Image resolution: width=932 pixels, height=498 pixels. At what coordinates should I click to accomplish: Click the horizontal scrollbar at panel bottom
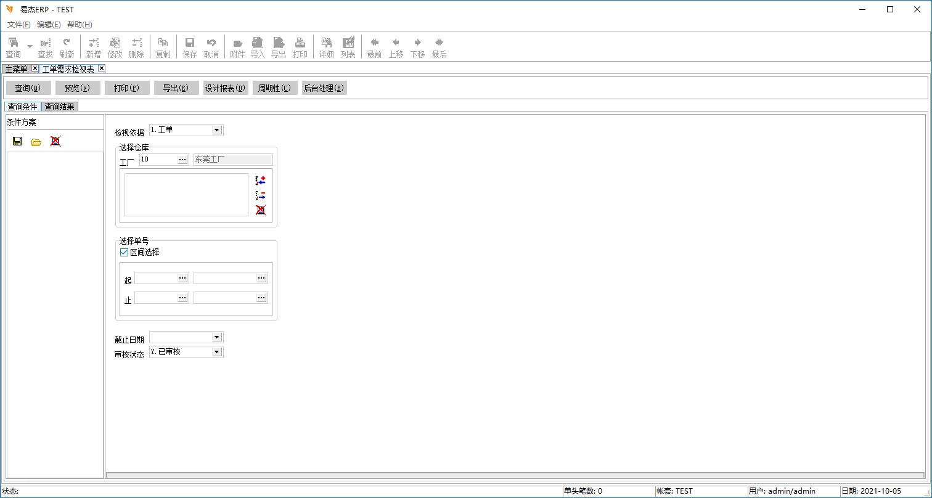click(515, 475)
